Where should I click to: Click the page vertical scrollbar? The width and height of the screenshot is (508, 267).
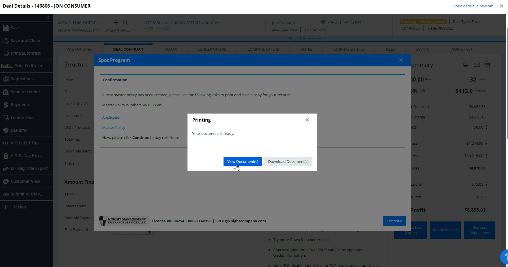[507, 83]
